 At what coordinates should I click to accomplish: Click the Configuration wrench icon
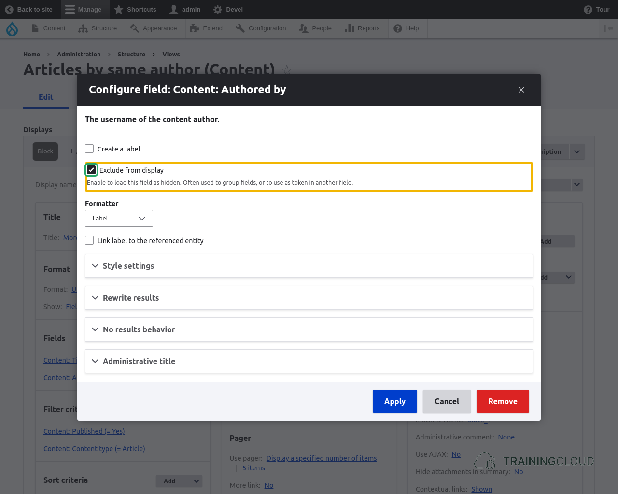tap(240, 28)
